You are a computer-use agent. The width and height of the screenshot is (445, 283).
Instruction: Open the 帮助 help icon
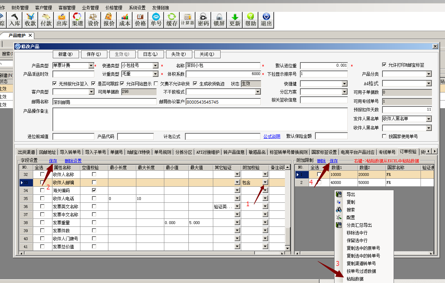[250, 20]
